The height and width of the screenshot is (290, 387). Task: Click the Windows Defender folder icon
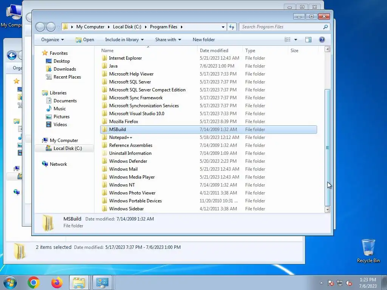[x=104, y=161]
